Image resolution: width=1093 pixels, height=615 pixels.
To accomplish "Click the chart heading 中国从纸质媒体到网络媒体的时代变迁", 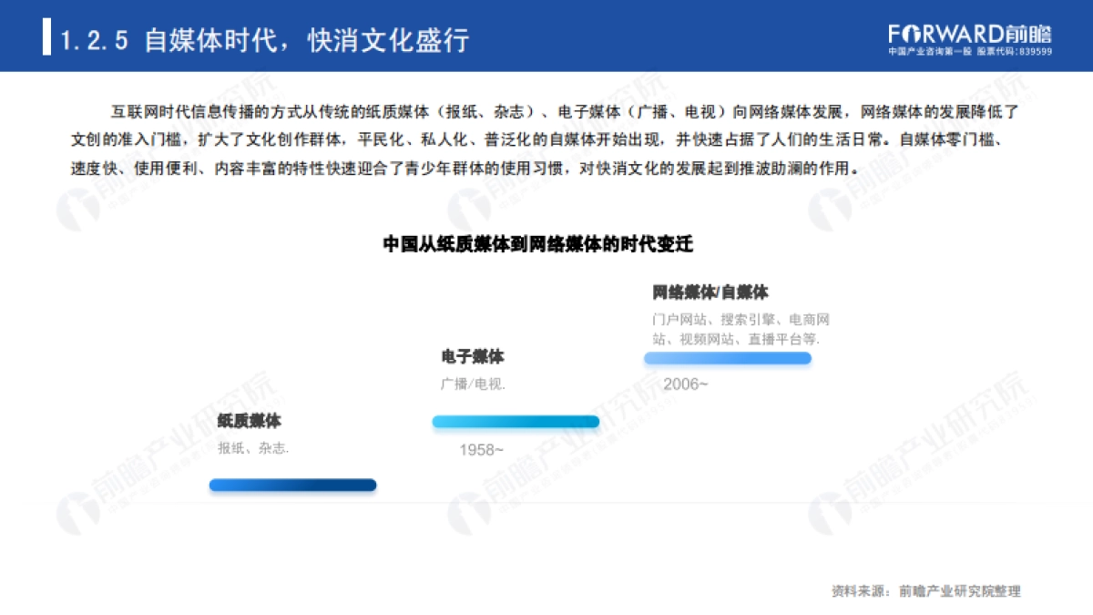I will point(546,242).
